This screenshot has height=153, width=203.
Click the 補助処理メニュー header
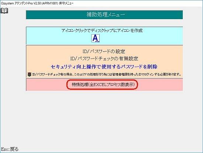pyautogui.click(x=104, y=15)
